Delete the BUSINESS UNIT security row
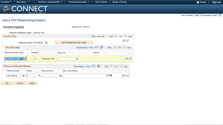The width and height of the screenshot is (223, 125). [130, 59]
